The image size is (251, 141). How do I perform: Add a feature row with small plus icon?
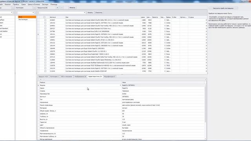[41, 80]
